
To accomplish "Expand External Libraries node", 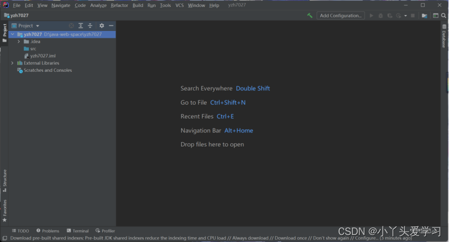I will tap(12, 63).
